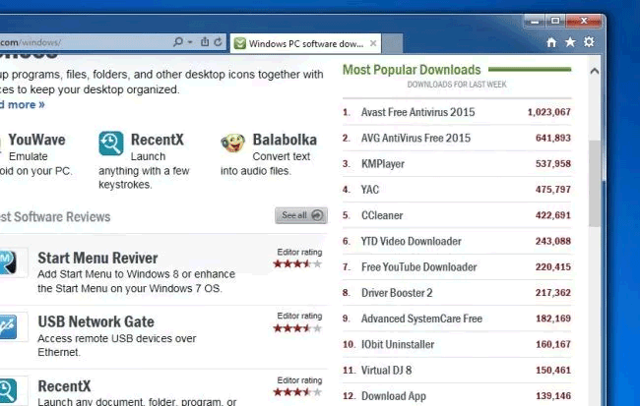Click the Balabolka smiley icon
Viewport: 640px width, 406px height.
tap(232, 144)
